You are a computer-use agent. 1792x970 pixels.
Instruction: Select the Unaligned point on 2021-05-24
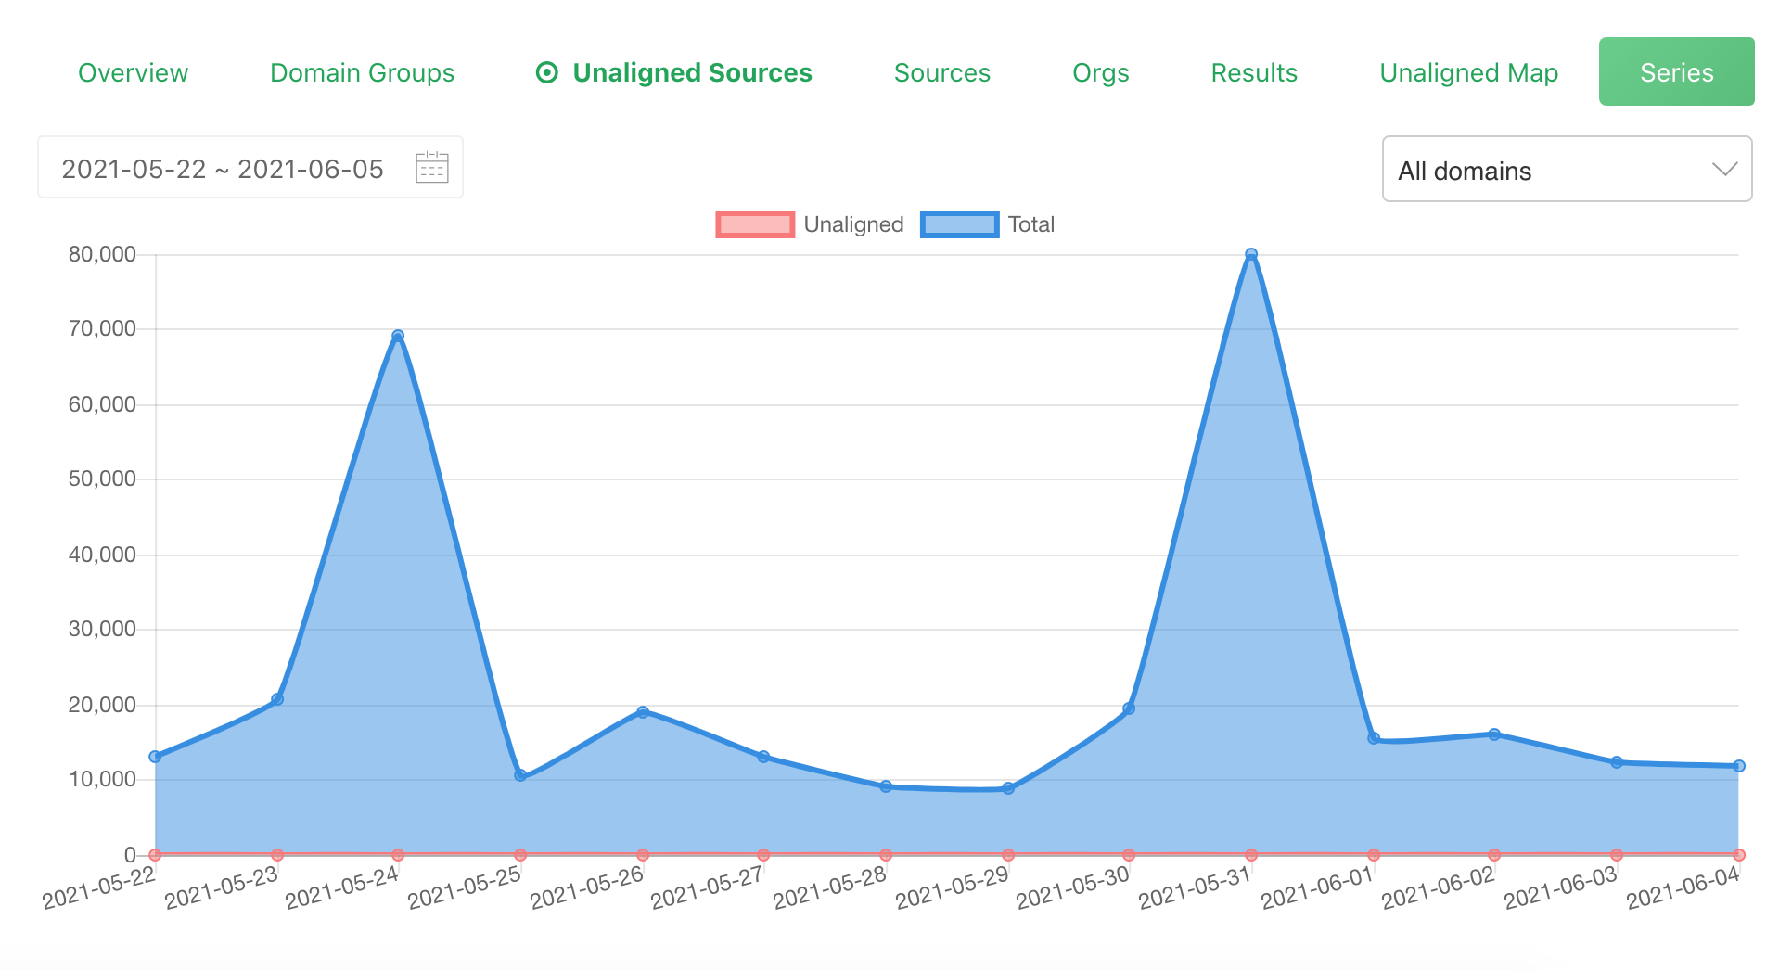(x=398, y=854)
